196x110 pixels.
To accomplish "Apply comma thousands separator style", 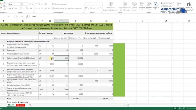I will pos(94,8).
